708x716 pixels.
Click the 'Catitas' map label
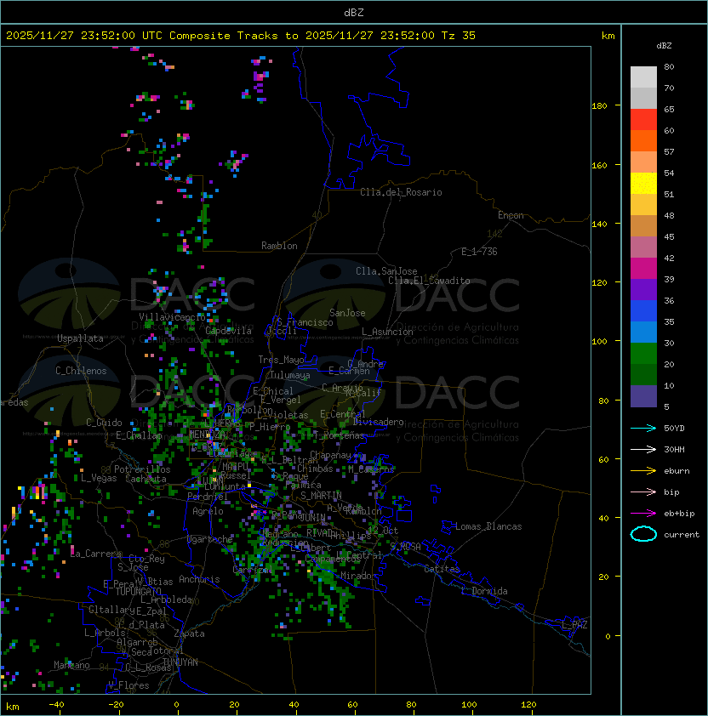pos(442,569)
